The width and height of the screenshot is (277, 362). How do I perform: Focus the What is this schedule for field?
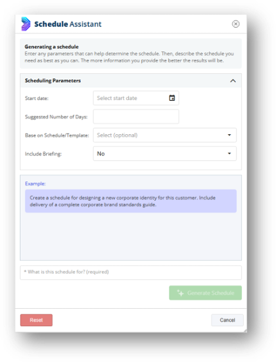pyautogui.click(x=131, y=272)
